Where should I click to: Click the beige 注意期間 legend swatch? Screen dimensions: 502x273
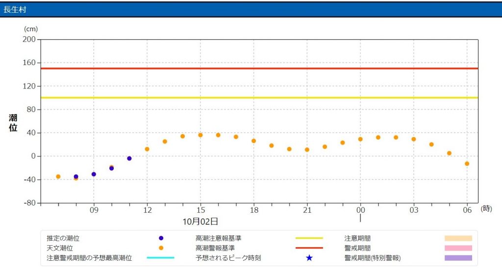coord(458,238)
